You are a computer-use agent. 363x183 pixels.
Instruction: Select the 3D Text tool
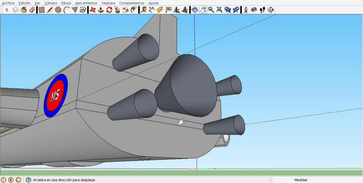(185, 10)
